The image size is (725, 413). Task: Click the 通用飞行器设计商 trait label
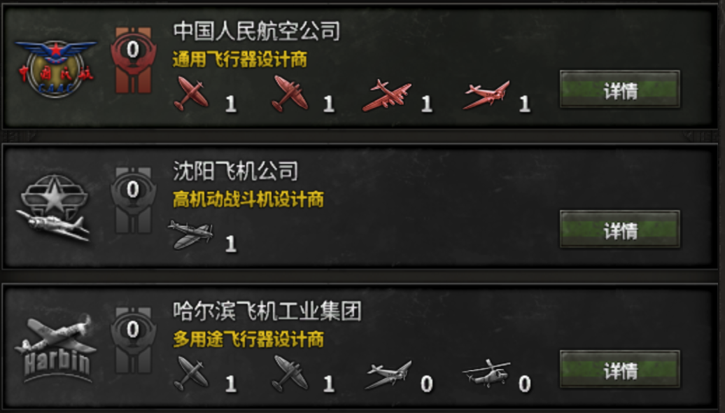[x=240, y=59]
